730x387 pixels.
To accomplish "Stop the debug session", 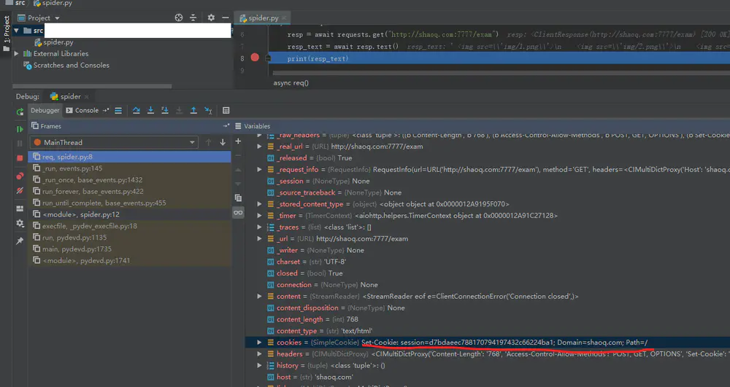I will tap(20, 158).
